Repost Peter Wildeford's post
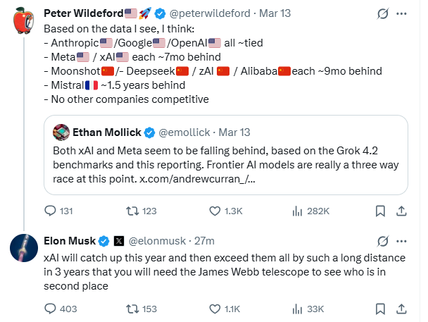428x322 pixels. [132, 210]
